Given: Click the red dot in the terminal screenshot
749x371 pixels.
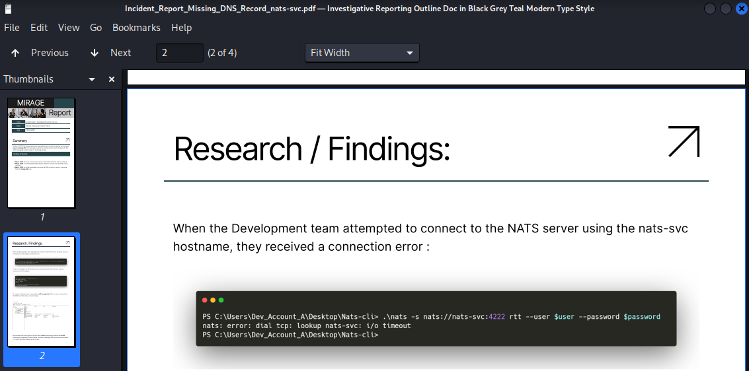Looking at the screenshot, I should coord(206,300).
